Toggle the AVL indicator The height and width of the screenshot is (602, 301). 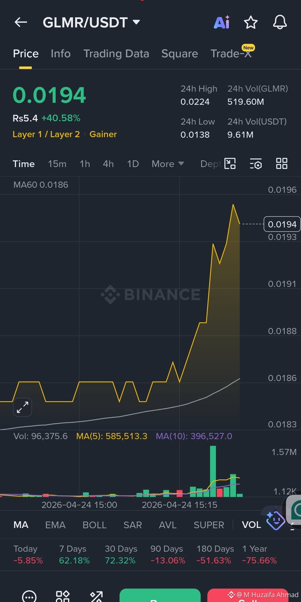coord(168,525)
